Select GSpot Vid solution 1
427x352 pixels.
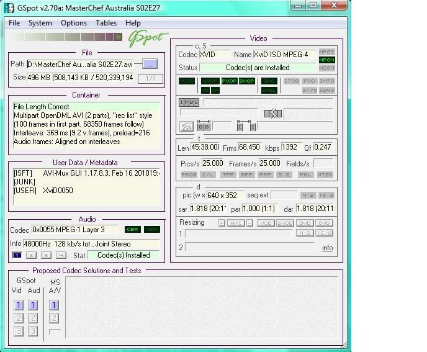click(x=19, y=305)
